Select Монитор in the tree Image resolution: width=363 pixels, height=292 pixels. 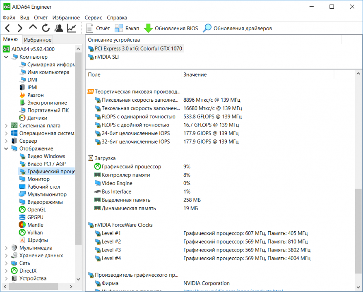pos(34,179)
